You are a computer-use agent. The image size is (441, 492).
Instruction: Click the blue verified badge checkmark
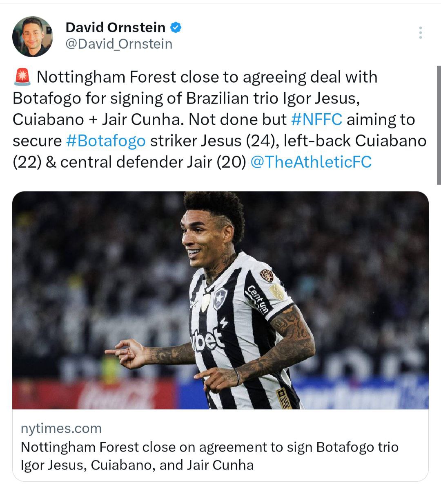click(176, 27)
